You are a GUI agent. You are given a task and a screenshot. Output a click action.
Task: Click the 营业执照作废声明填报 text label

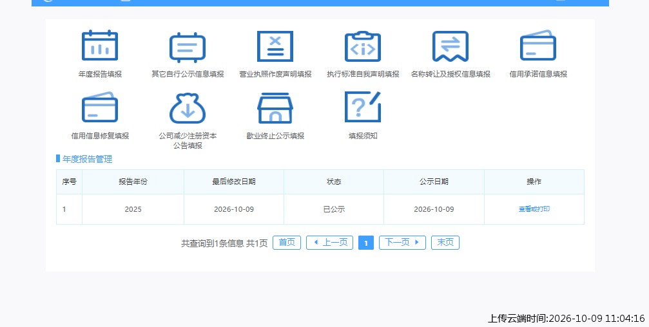tap(275, 74)
